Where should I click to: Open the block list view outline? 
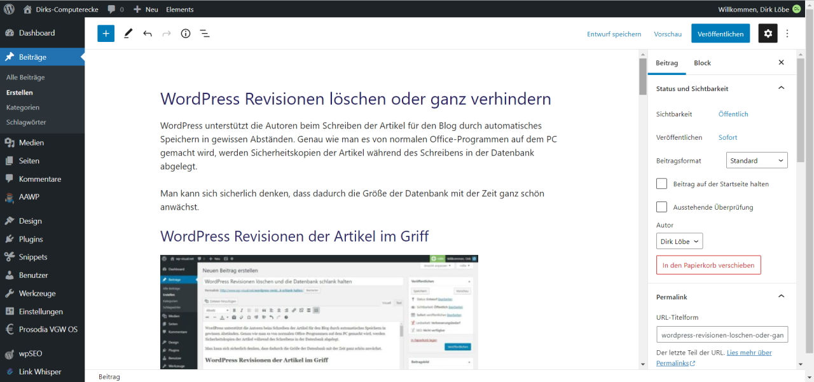point(205,34)
